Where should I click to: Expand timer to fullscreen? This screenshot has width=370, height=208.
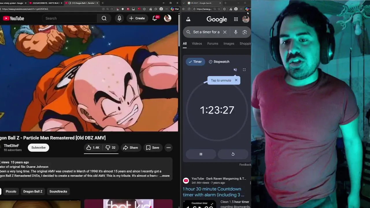click(244, 70)
